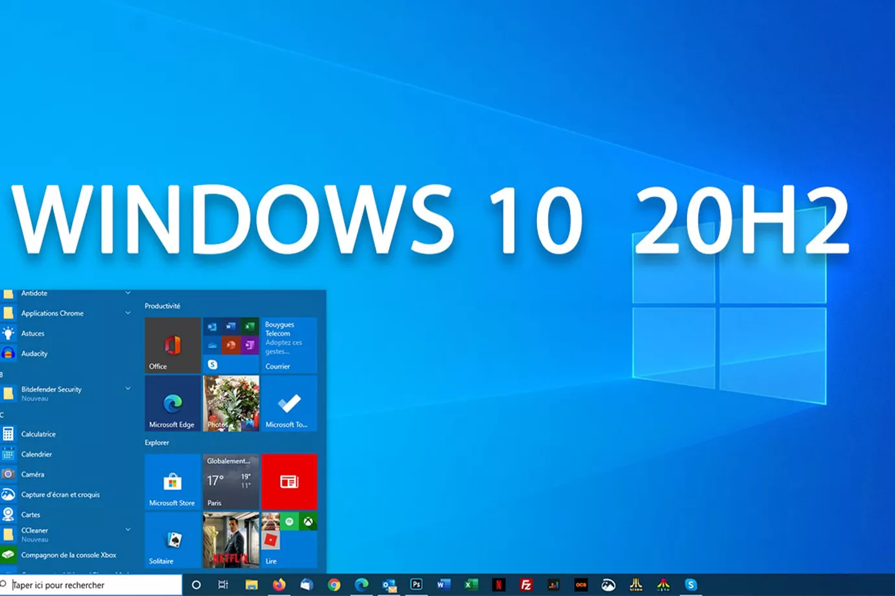Screen dimensions: 895x596
Task: Open the Microsoft To Do tile
Action: (x=289, y=404)
